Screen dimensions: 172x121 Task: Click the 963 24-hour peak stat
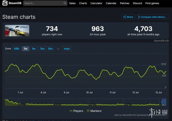click(97, 31)
